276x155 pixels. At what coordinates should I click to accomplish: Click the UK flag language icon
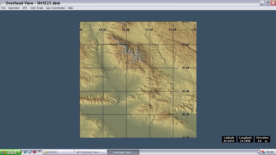pyautogui.click(x=34, y=152)
